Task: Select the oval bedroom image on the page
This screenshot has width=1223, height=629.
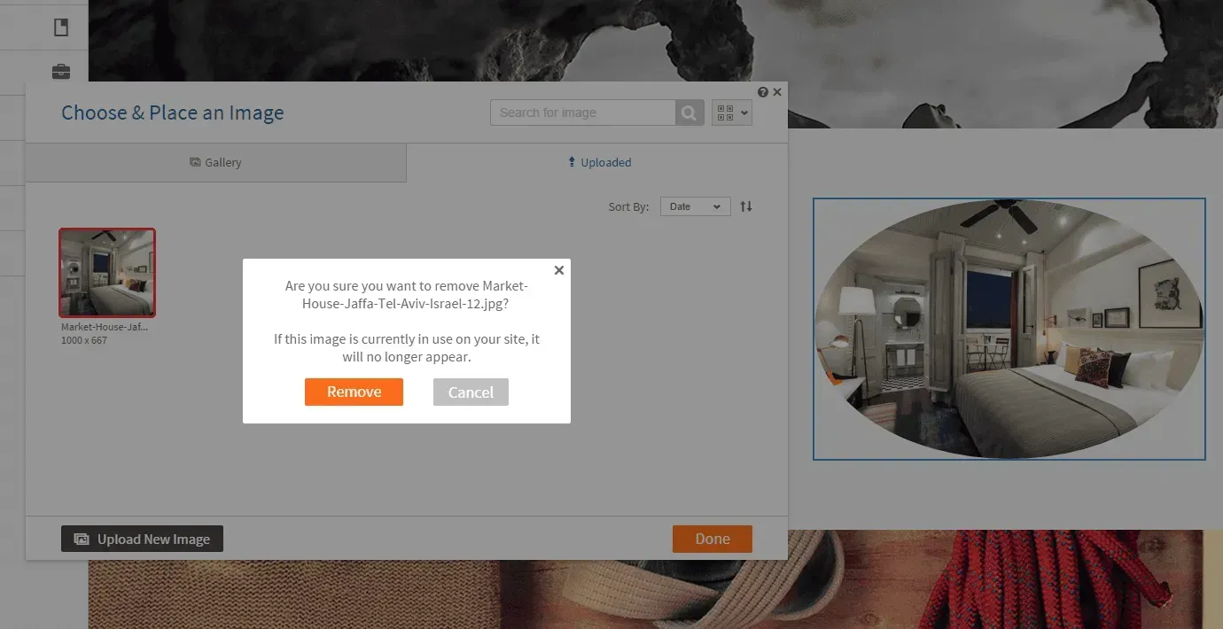Action: tap(1009, 329)
